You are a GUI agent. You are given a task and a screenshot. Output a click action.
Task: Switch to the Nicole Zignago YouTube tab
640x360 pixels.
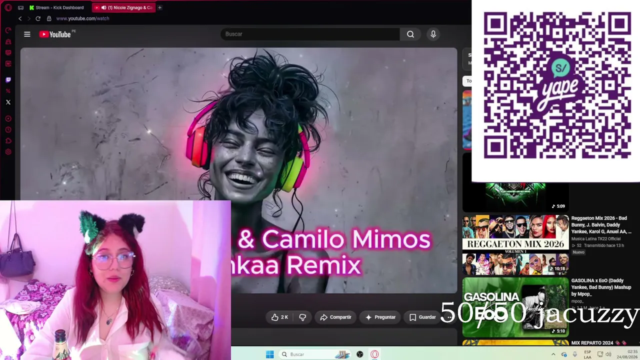(x=124, y=7)
